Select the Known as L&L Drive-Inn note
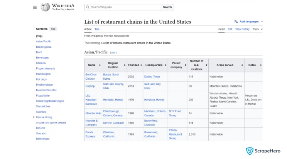The width and height of the screenshot is (287, 159). (253, 100)
